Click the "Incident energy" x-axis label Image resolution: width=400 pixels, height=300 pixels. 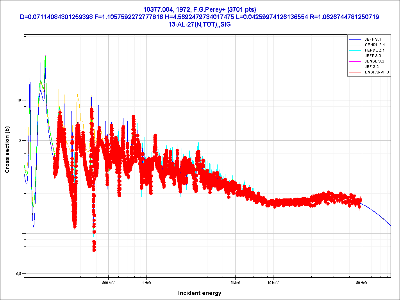[200, 293]
